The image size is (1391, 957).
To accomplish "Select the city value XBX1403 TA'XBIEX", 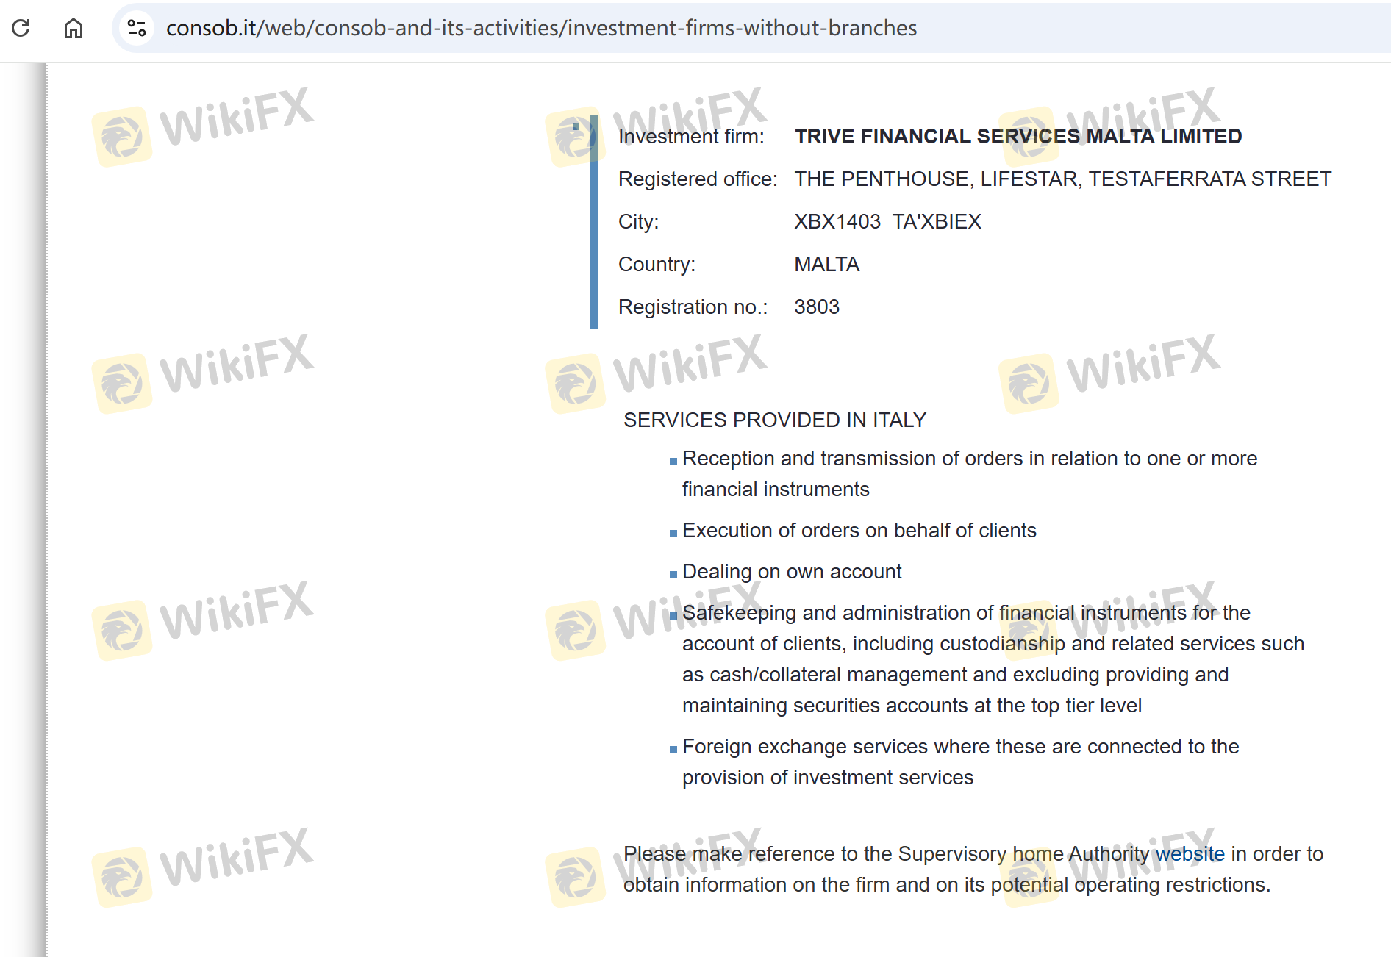I will (887, 221).
